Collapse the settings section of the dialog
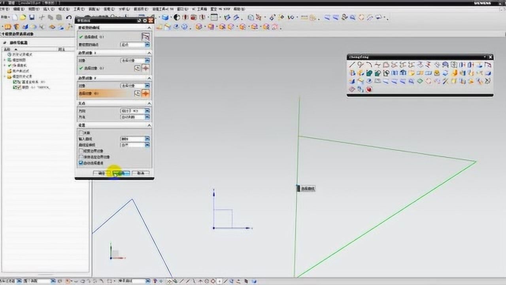This screenshot has width=506, height=285. click(149, 125)
